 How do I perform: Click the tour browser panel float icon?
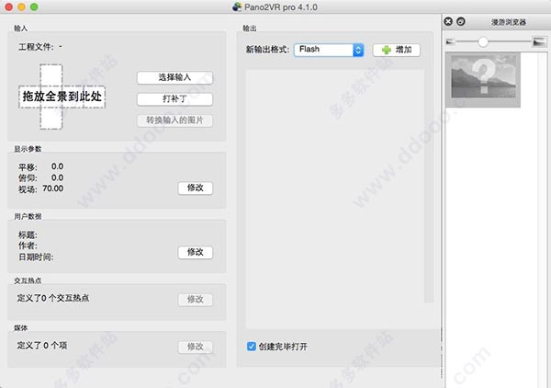[461, 21]
